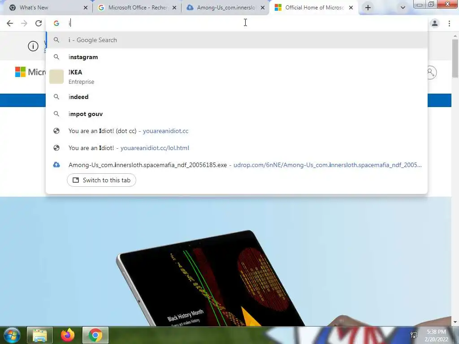The height and width of the screenshot is (344, 459).
Task: Close the Among-Us download tab
Action: [x=263, y=8]
